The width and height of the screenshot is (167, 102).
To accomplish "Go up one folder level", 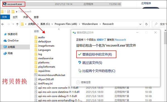I will tap(17, 24).
